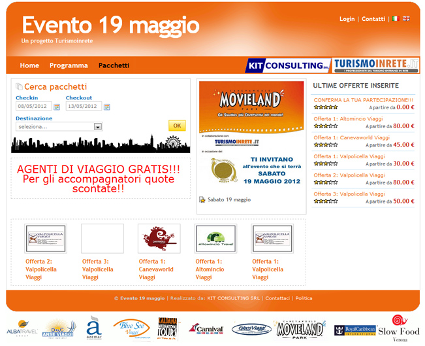Image resolution: width=425 pixels, height=346 pixels.
Task: Open the Checkin calendar picker icon
Action: [x=57, y=107]
